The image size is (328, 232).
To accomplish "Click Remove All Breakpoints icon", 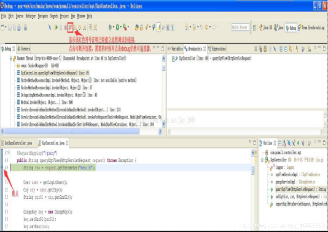I will [x=260, y=49].
